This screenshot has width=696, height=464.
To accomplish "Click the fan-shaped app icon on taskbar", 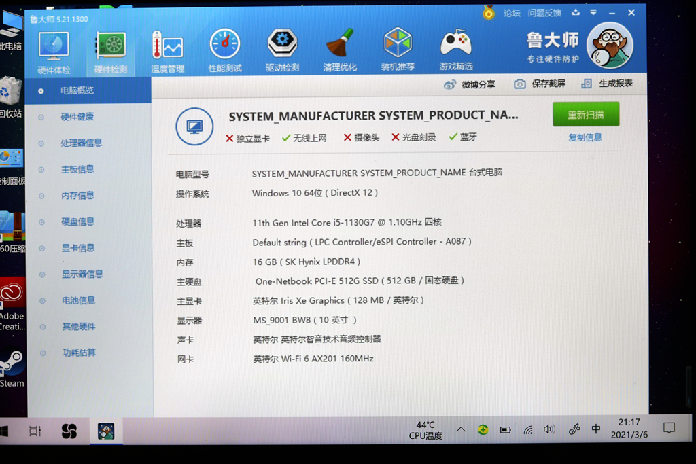I will 69,431.
